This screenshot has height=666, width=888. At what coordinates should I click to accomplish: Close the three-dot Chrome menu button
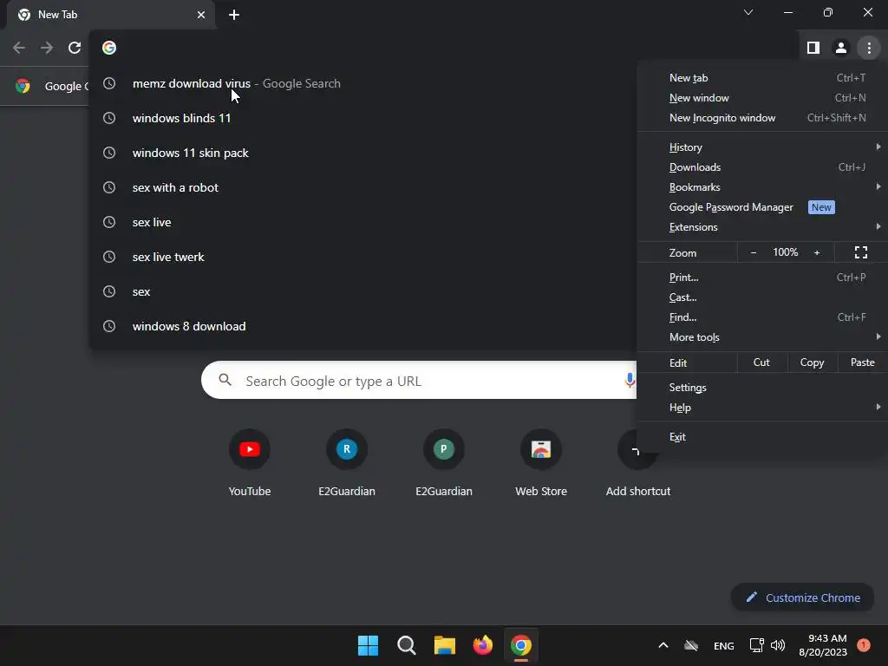pos(869,48)
